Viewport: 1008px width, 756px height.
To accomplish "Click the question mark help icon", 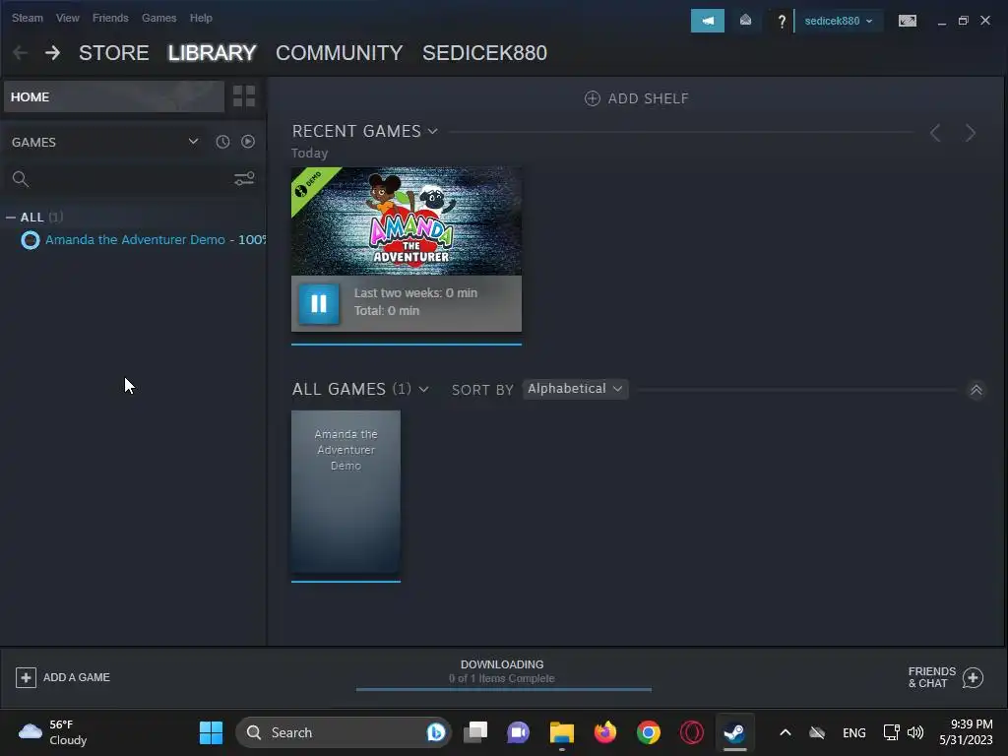I will [781, 22].
